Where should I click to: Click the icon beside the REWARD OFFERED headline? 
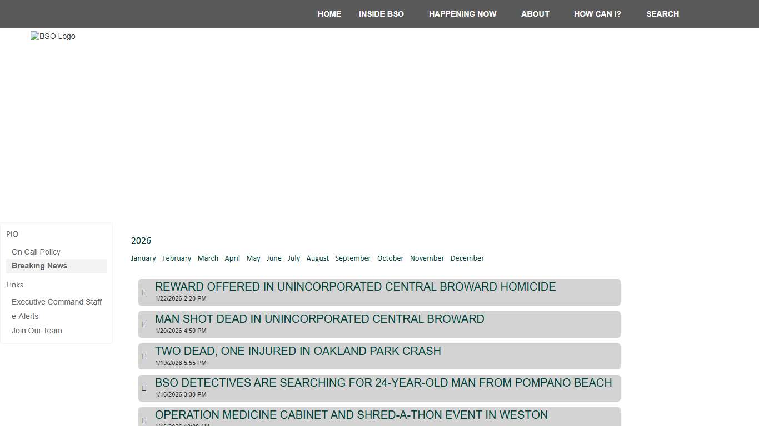tap(144, 292)
